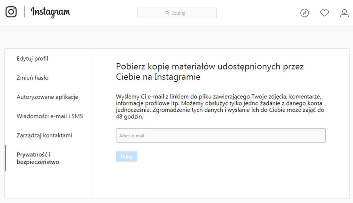Open Prywatność i bezpieczeństwo section
The height and width of the screenshot is (203, 353).
[38, 158]
